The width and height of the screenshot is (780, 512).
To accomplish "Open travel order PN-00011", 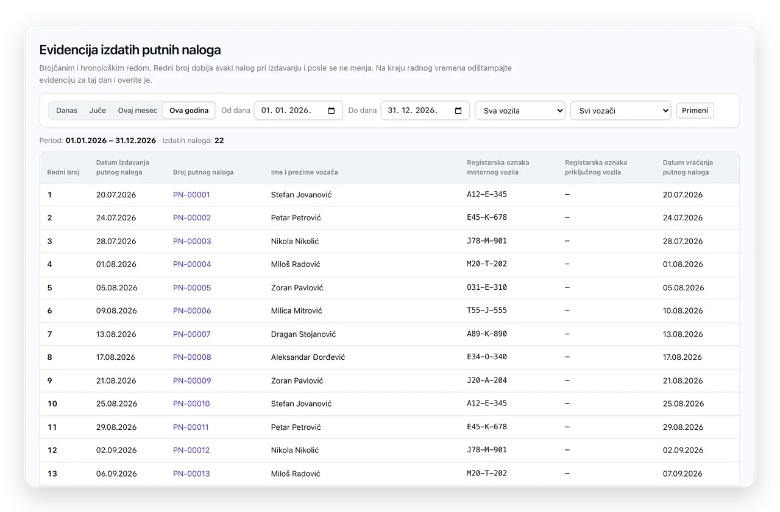I will pos(191,427).
